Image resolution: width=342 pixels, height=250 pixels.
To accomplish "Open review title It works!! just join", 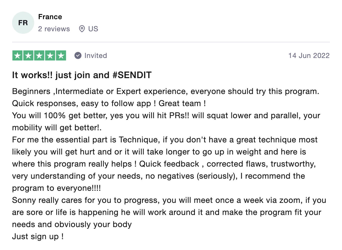I will [x=82, y=75].
